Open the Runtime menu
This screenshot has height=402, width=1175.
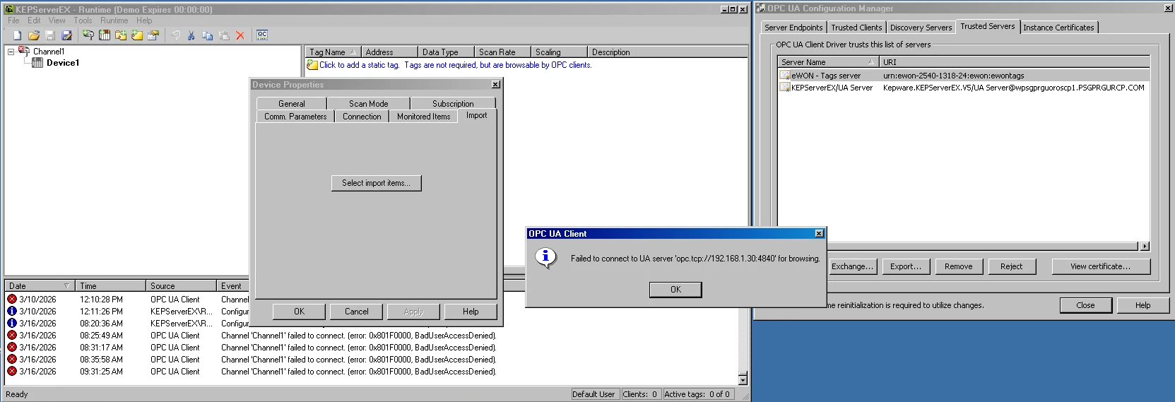click(x=114, y=20)
